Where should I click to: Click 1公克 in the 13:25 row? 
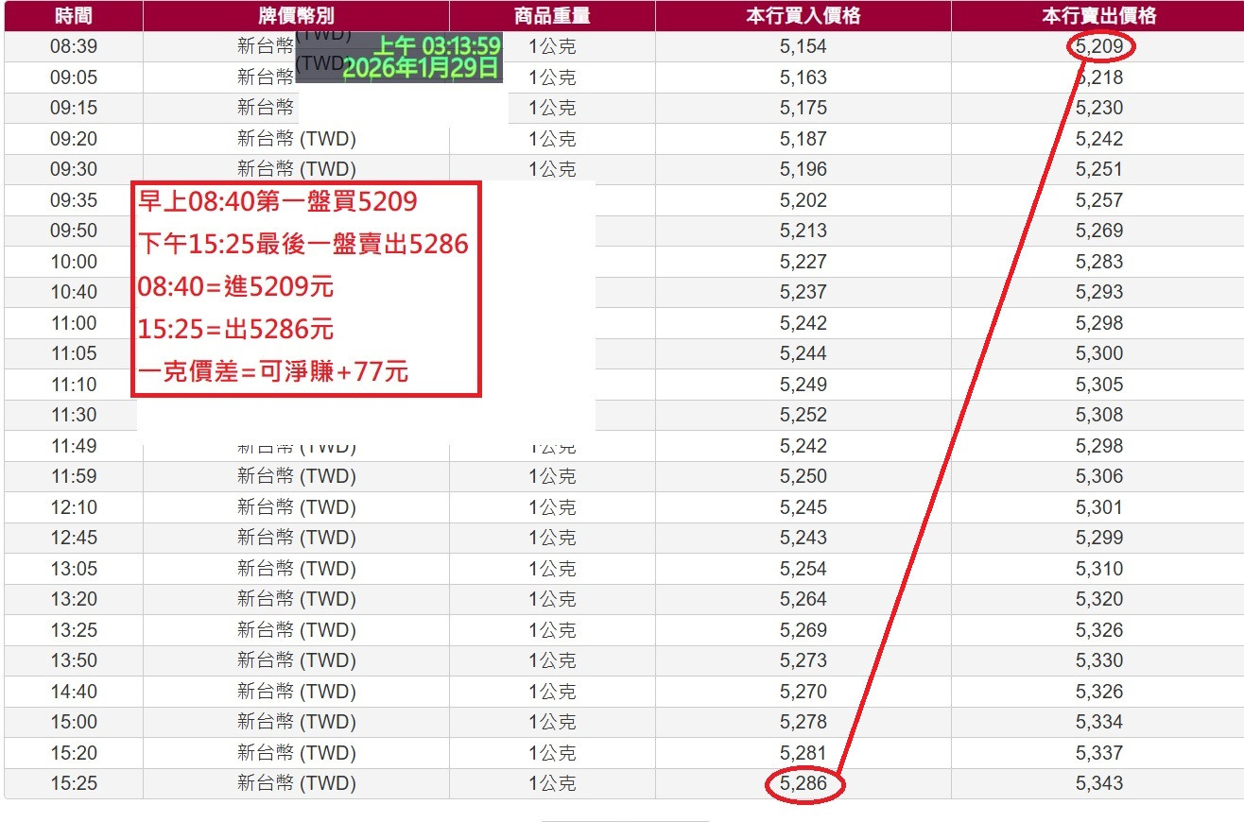(552, 630)
